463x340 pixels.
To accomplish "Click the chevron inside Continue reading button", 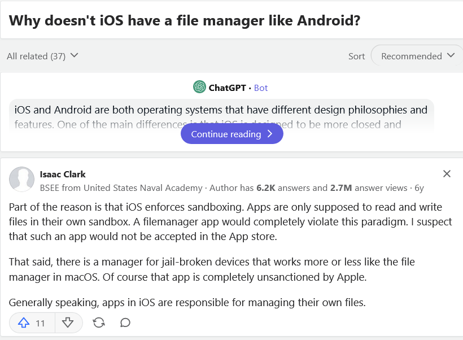I will 269,134.
